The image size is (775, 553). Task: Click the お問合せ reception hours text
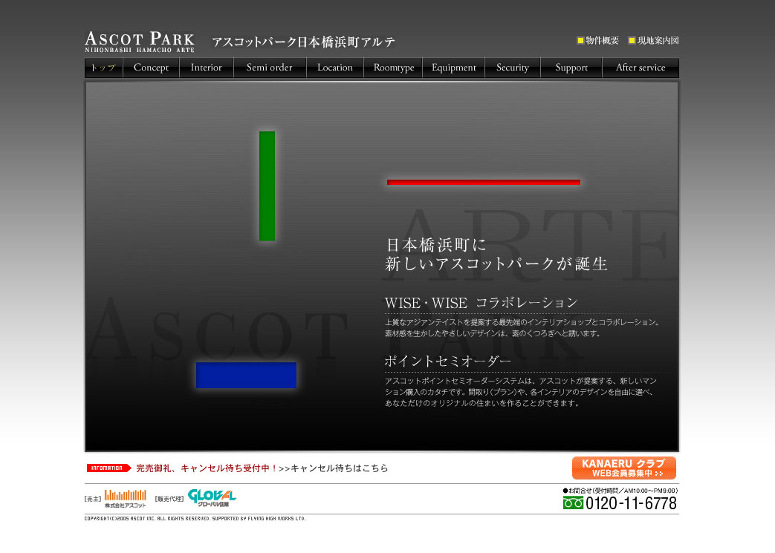pos(620,491)
